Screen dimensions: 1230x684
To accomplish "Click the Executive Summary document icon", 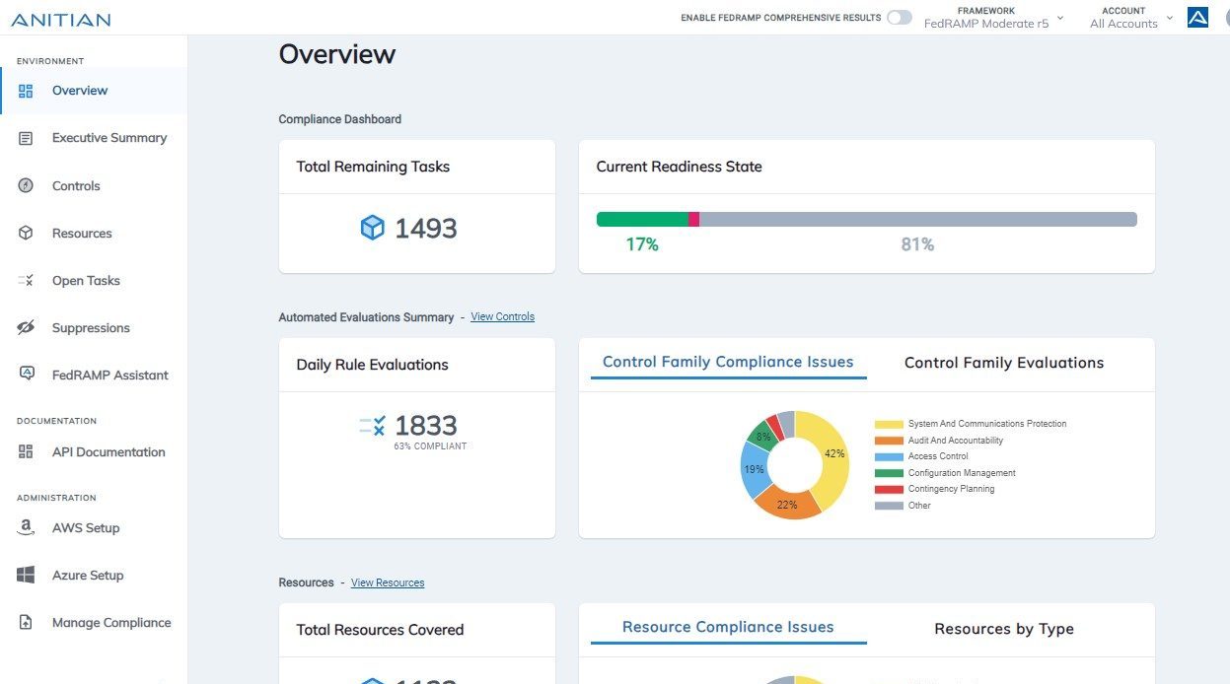I will pyautogui.click(x=26, y=138).
